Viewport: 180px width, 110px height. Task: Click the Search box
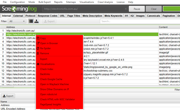coord(140,21)
